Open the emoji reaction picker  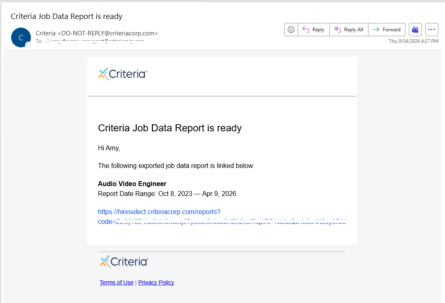click(291, 30)
